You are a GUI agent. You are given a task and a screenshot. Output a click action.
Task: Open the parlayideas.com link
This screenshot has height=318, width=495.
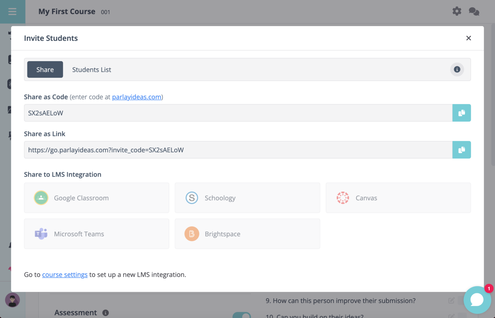[137, 97]
